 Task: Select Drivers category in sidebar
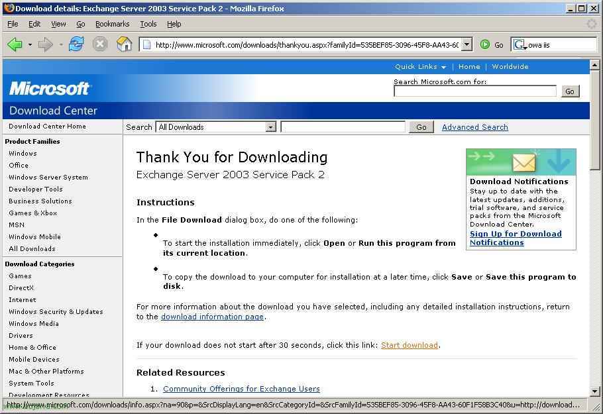[x=21, y=335]
